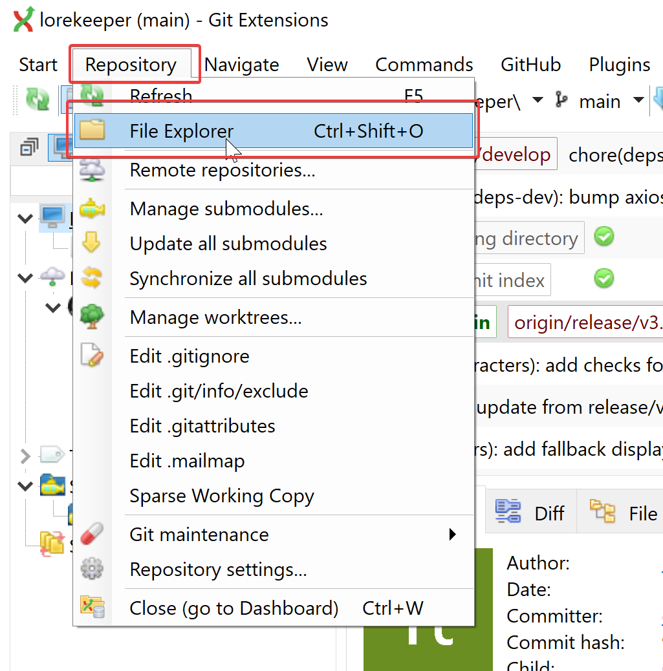The height and width of the screenshot is (671, 663).
Task: Click the collapse-all icon in left panel
Action: point(29,147)
